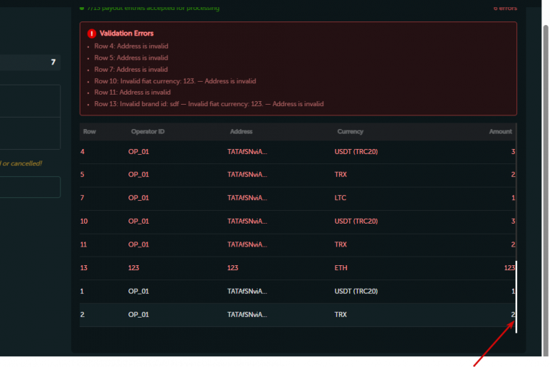Select USDT (TRC20) currency in row 4
This screenshot has height=367, width=550.
356,152
